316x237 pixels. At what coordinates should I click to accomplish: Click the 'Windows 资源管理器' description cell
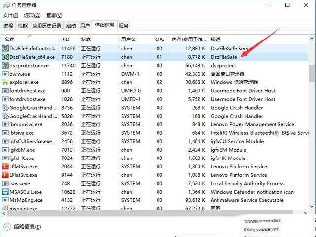tap(234, 82)
